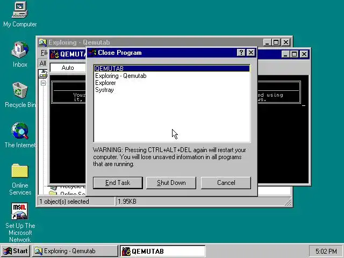Click the Exploring - Qemutab title bar icon
344x258 pixels.
(x=43, y=42)
